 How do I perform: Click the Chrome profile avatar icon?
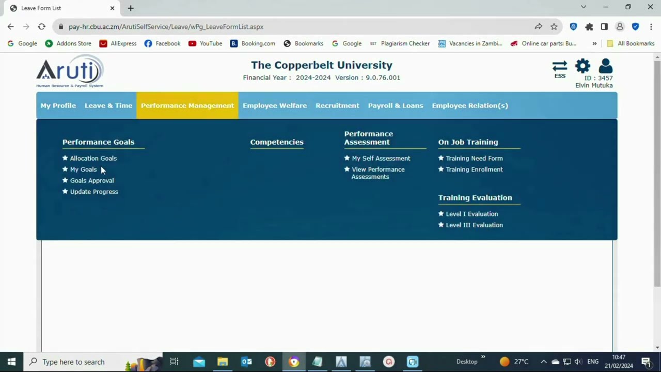tap(620, 26)
